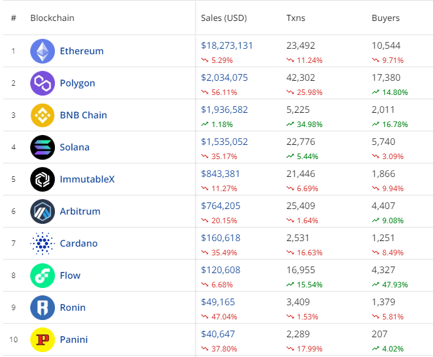Click BNB Chain transactions count 5,225
Viewport: 433px width, 357px height.
pyautogui.click(x=298, y=109)
